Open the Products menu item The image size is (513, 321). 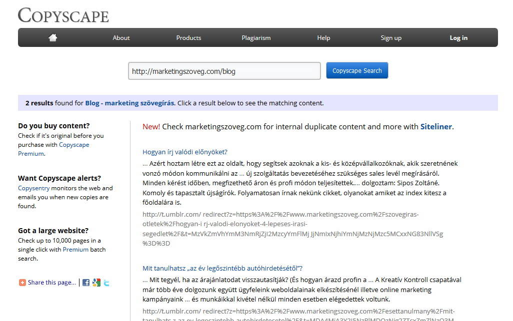[188, 38]
